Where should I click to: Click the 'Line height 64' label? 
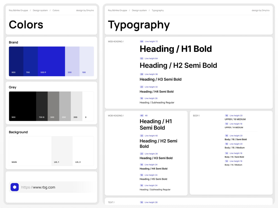tap(151, 58)
